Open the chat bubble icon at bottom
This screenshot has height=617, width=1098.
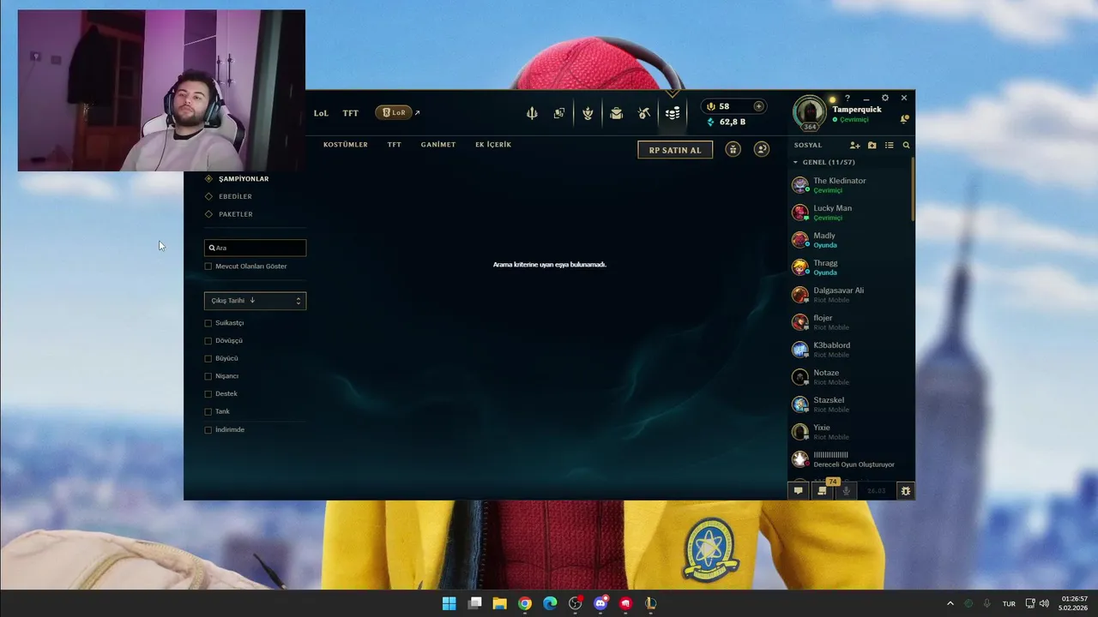(798, 491)
